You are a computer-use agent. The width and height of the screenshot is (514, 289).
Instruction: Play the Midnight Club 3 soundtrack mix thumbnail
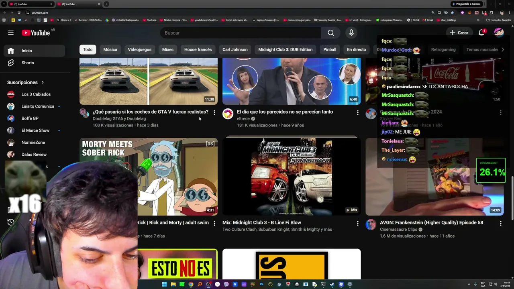(x=292, y=177)
